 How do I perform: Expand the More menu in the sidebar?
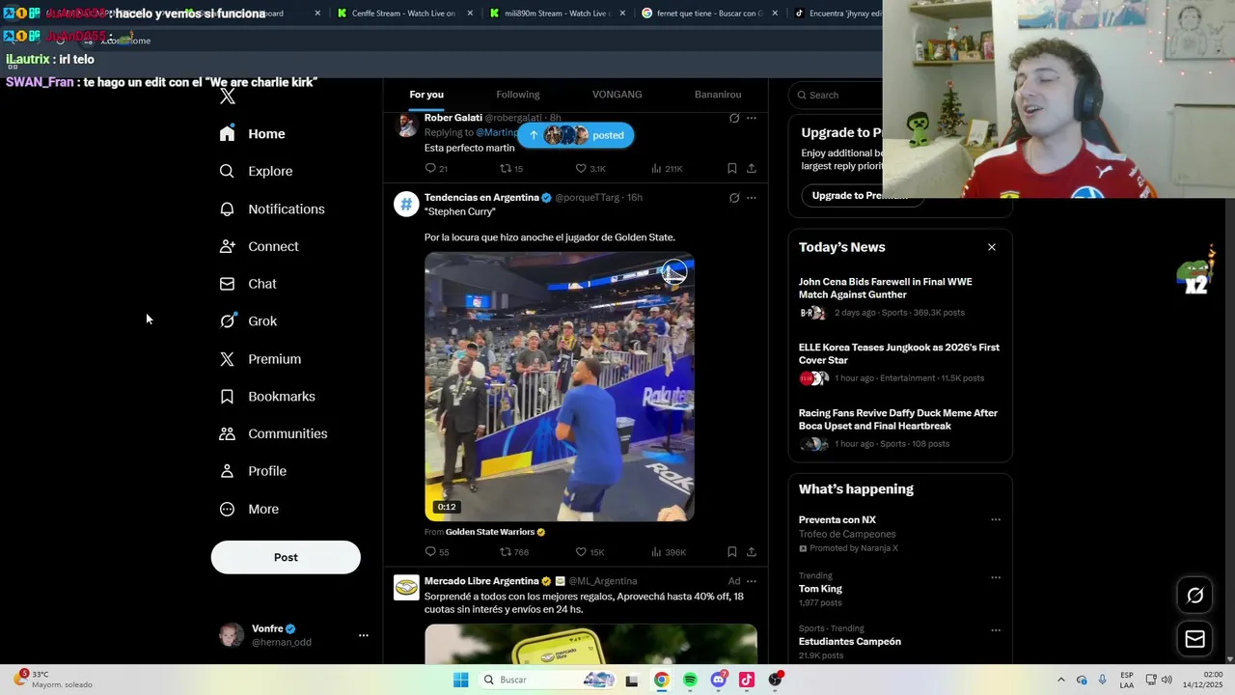tap(249, 510)
